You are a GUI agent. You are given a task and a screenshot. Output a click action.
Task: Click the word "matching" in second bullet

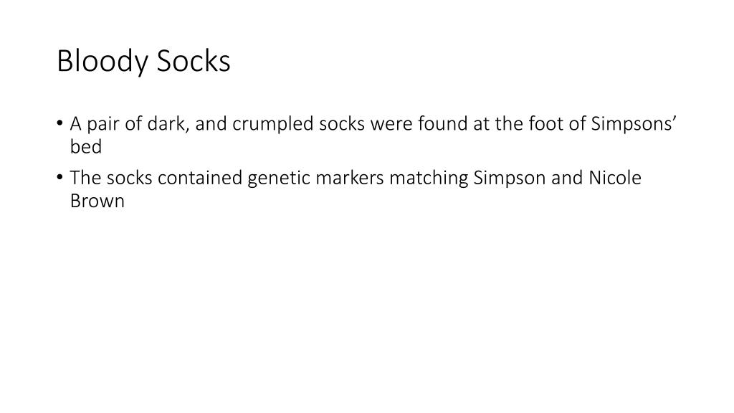429,179
